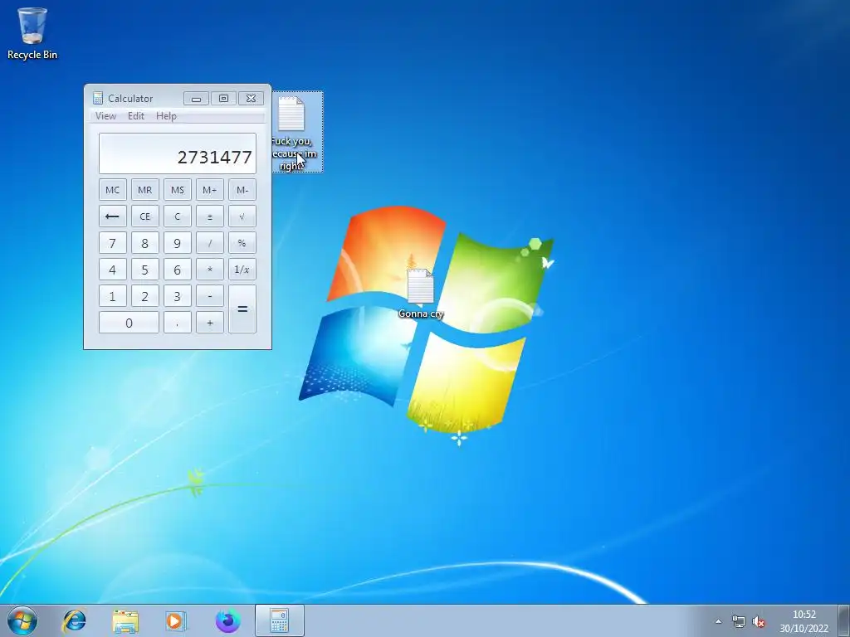Launch Windows Media Player from taskbar
This screenshot has width=850, height=637.
click(176, 620)
